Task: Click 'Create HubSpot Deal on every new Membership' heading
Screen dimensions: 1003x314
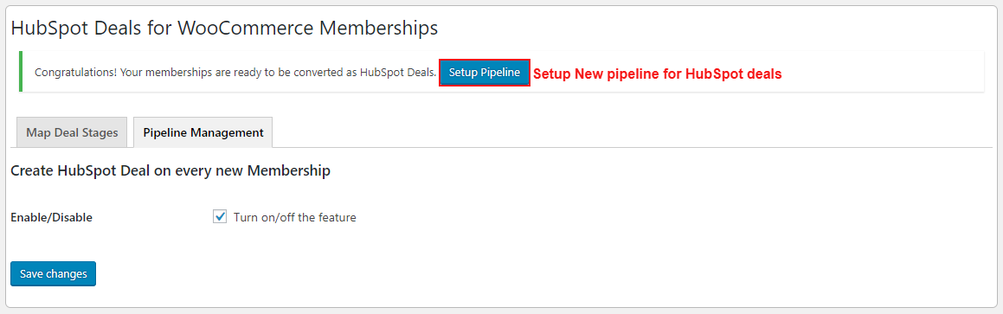Action: point(170,171)
